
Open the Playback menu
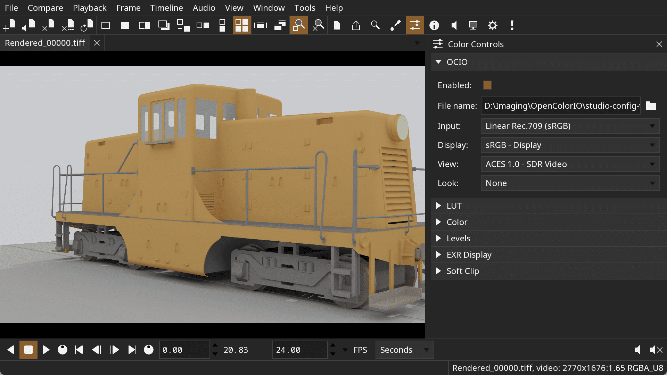coord(89,8)
